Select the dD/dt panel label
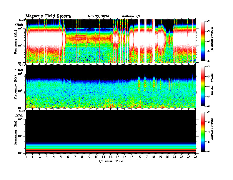 (x=19, y=70)
